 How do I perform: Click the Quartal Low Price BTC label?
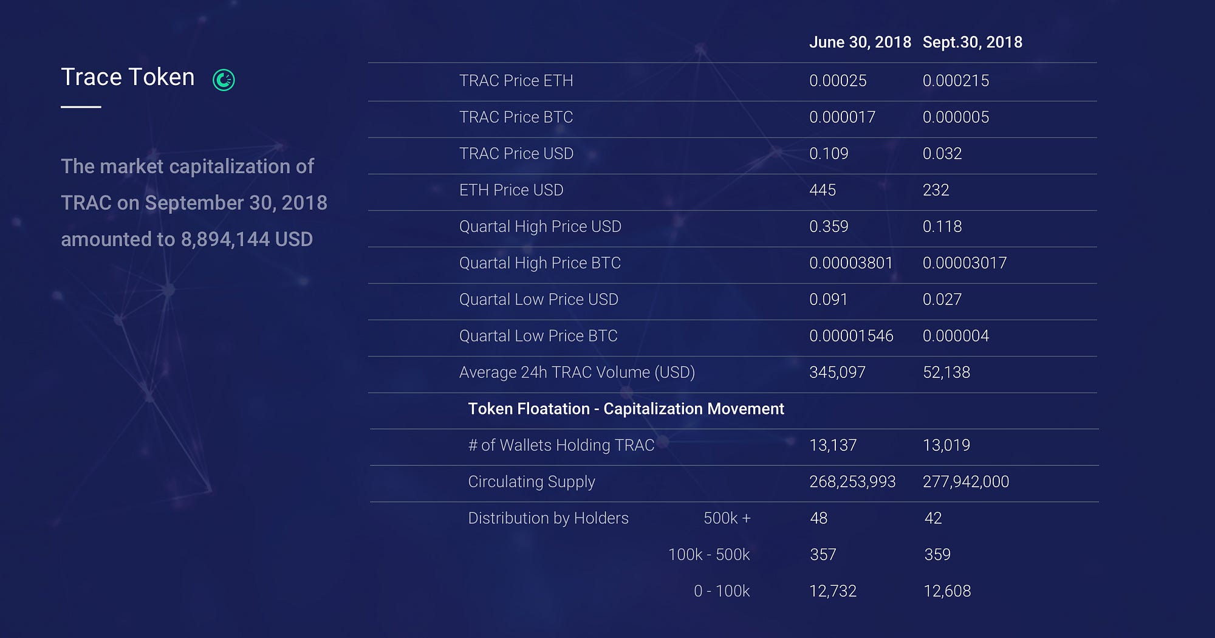tap(538, 336)
